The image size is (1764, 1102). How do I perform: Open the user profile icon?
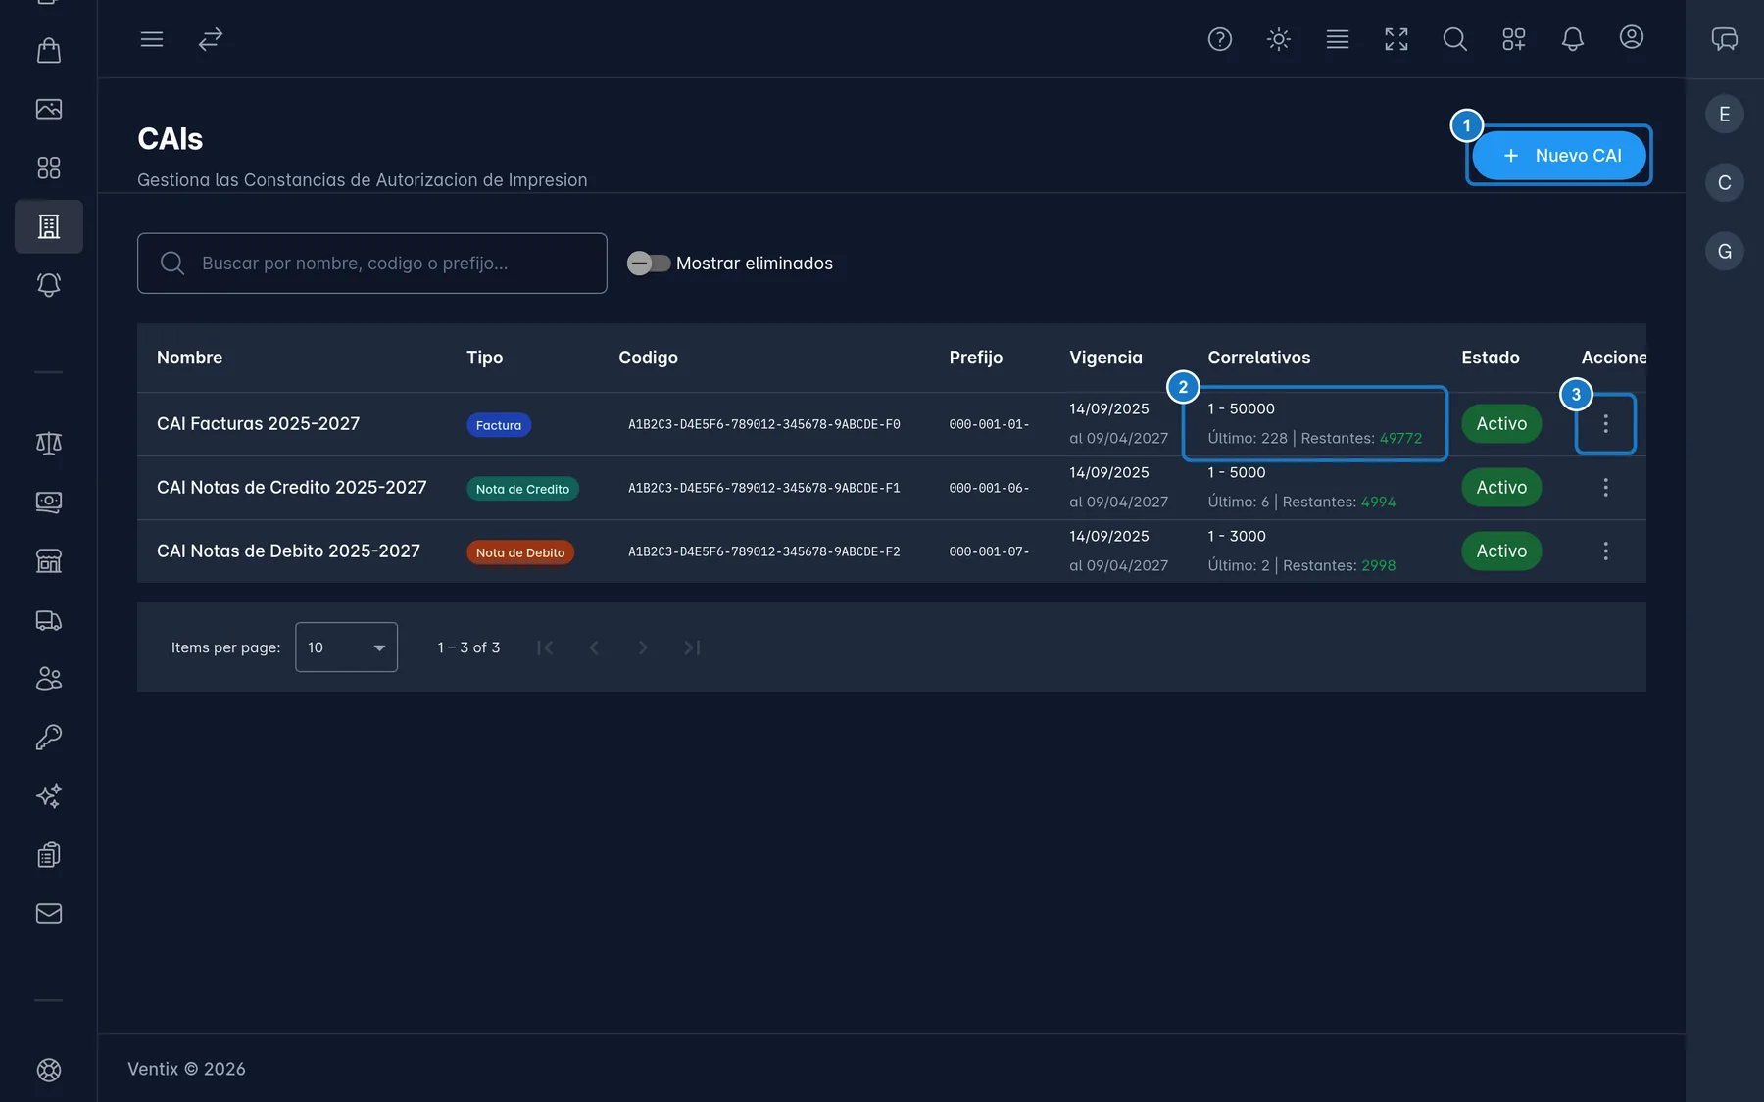tap(1632, 37)
